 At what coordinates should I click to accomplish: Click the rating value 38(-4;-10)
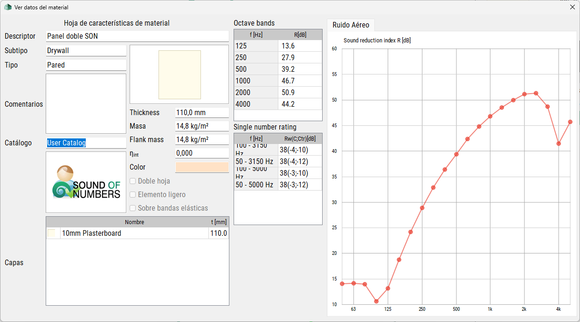point(300,150)
